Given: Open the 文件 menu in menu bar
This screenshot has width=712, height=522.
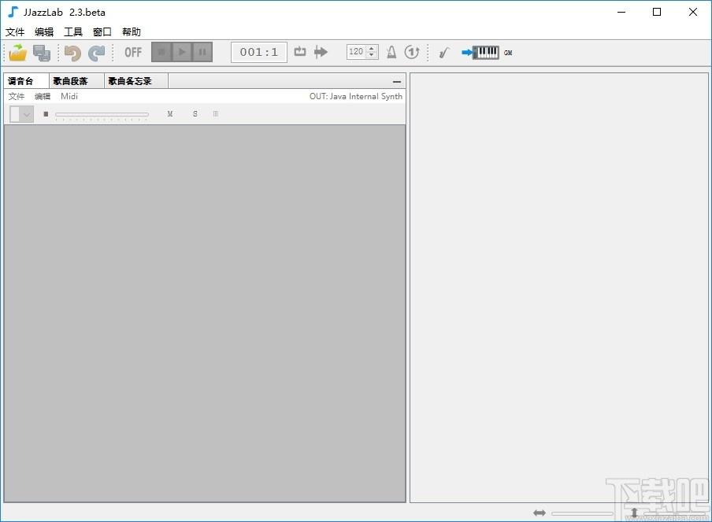Looking at the screenshot, I should tap(15, 31).
